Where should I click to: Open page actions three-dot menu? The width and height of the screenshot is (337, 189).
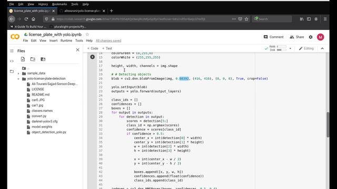coord(234,19)
